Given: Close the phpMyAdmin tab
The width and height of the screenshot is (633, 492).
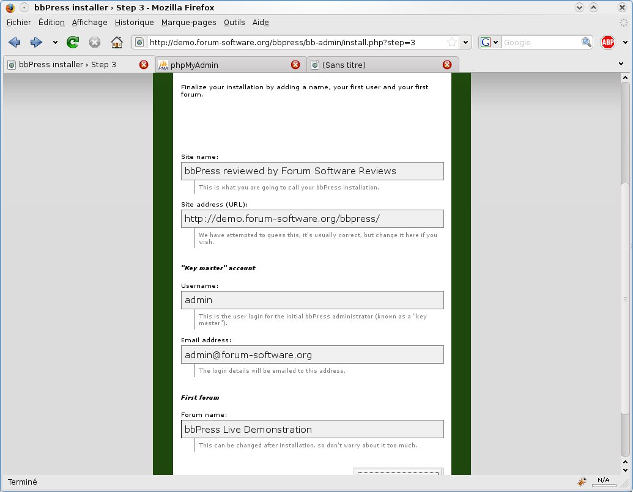Looking at the screenshot, I should pos(295,65).
